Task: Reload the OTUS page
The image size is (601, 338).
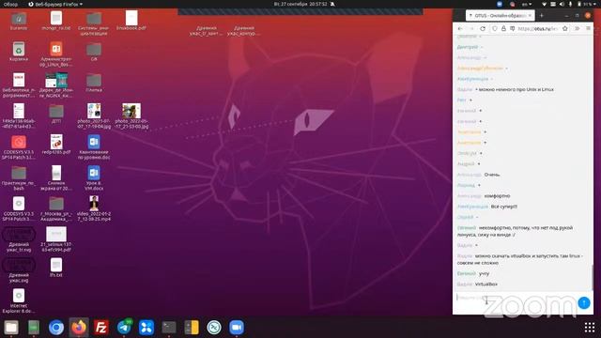Action: [x=483, y=29]
